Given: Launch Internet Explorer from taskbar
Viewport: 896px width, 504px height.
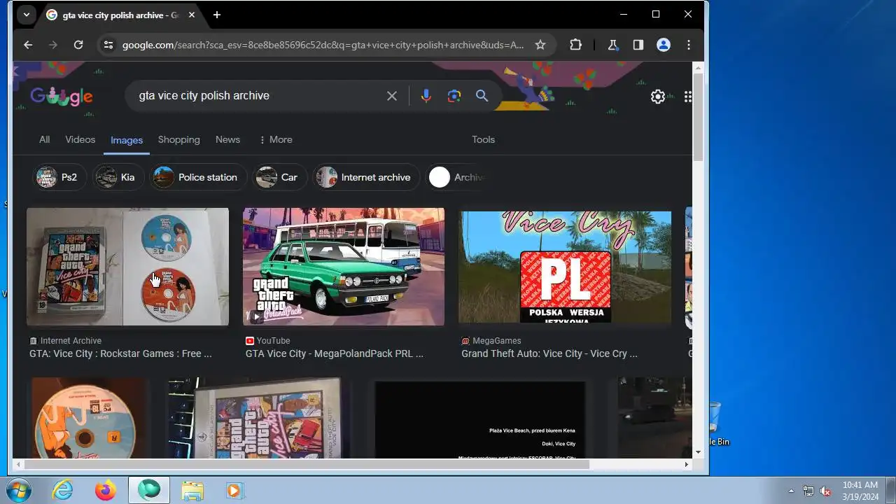Looking at the screenshot, I should coord(63,491).
